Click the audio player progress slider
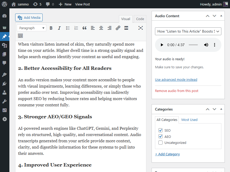The width and height of the screenshot is (230, 172). tap(193, 45)
